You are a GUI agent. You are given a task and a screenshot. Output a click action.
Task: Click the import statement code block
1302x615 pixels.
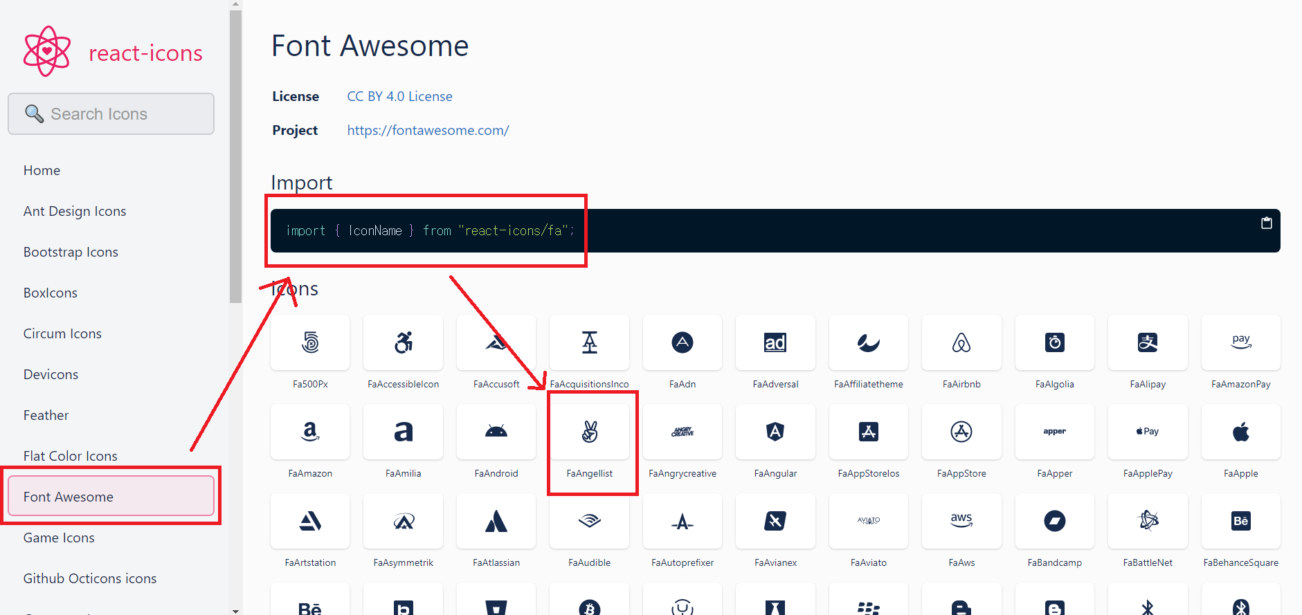tap(775, 230)
